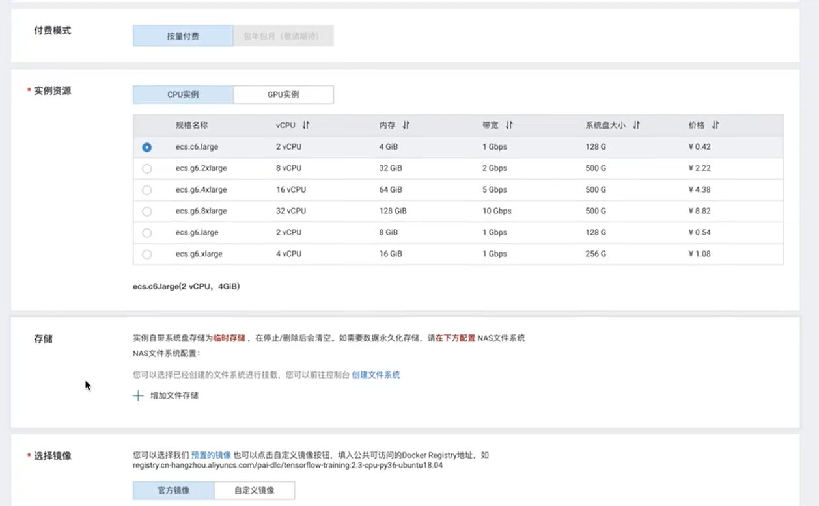Sort by 系统盘大小 disk size column

click(x=637, y=125)
